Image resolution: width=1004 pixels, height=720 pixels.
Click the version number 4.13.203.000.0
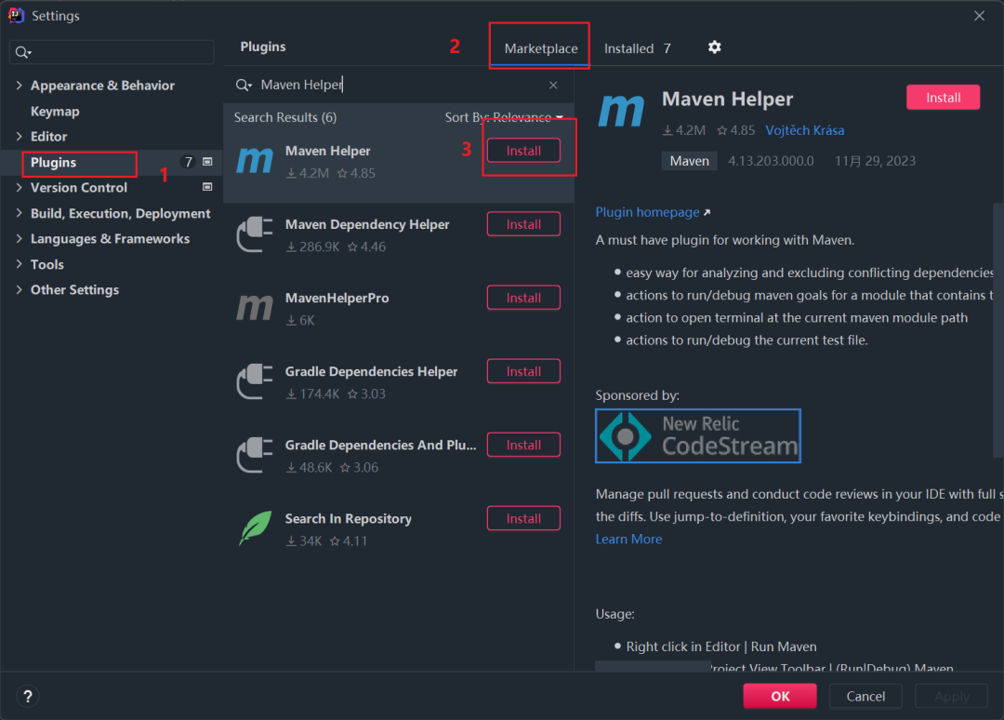point(771,161)
